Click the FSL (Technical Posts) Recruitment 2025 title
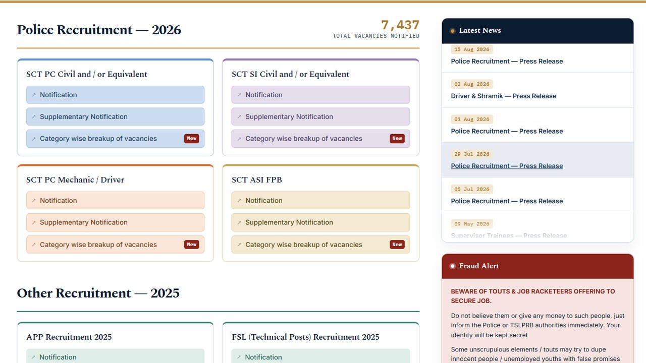 point(306,337)
